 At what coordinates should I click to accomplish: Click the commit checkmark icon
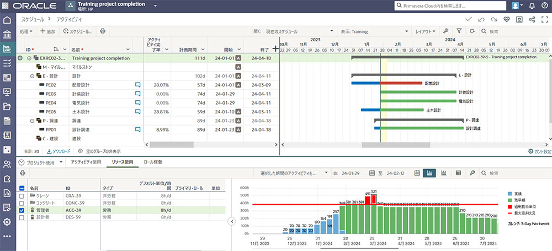pos(468,20)
